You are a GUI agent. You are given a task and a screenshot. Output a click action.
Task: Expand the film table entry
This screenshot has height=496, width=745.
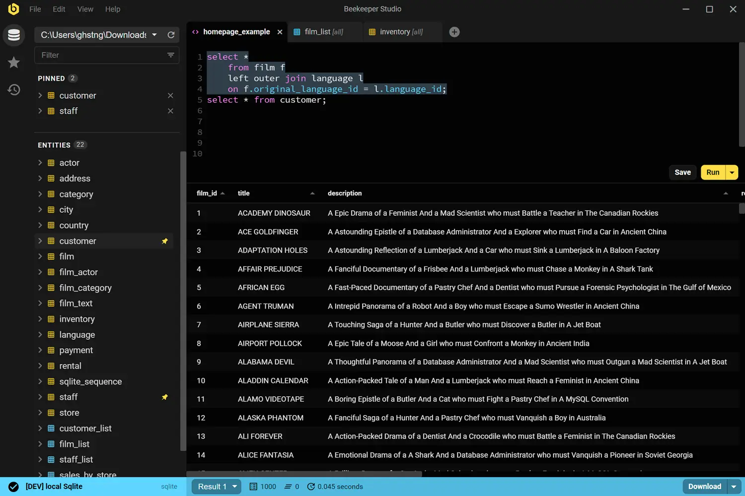(41, 256)
